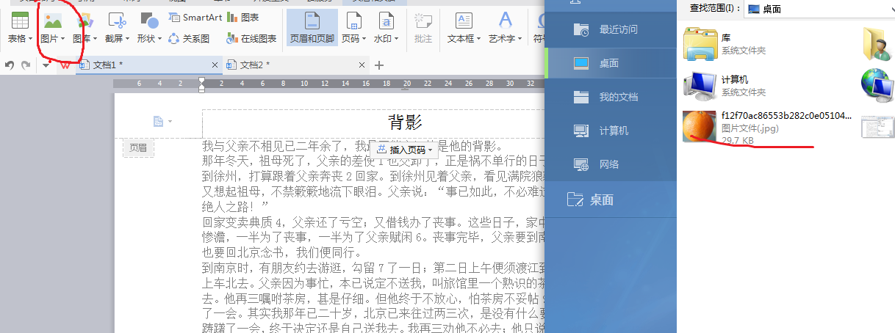The image size is (895, 333).
Task: Select 桌面 in the dialog sidebar
Action: tap(611, 64)
